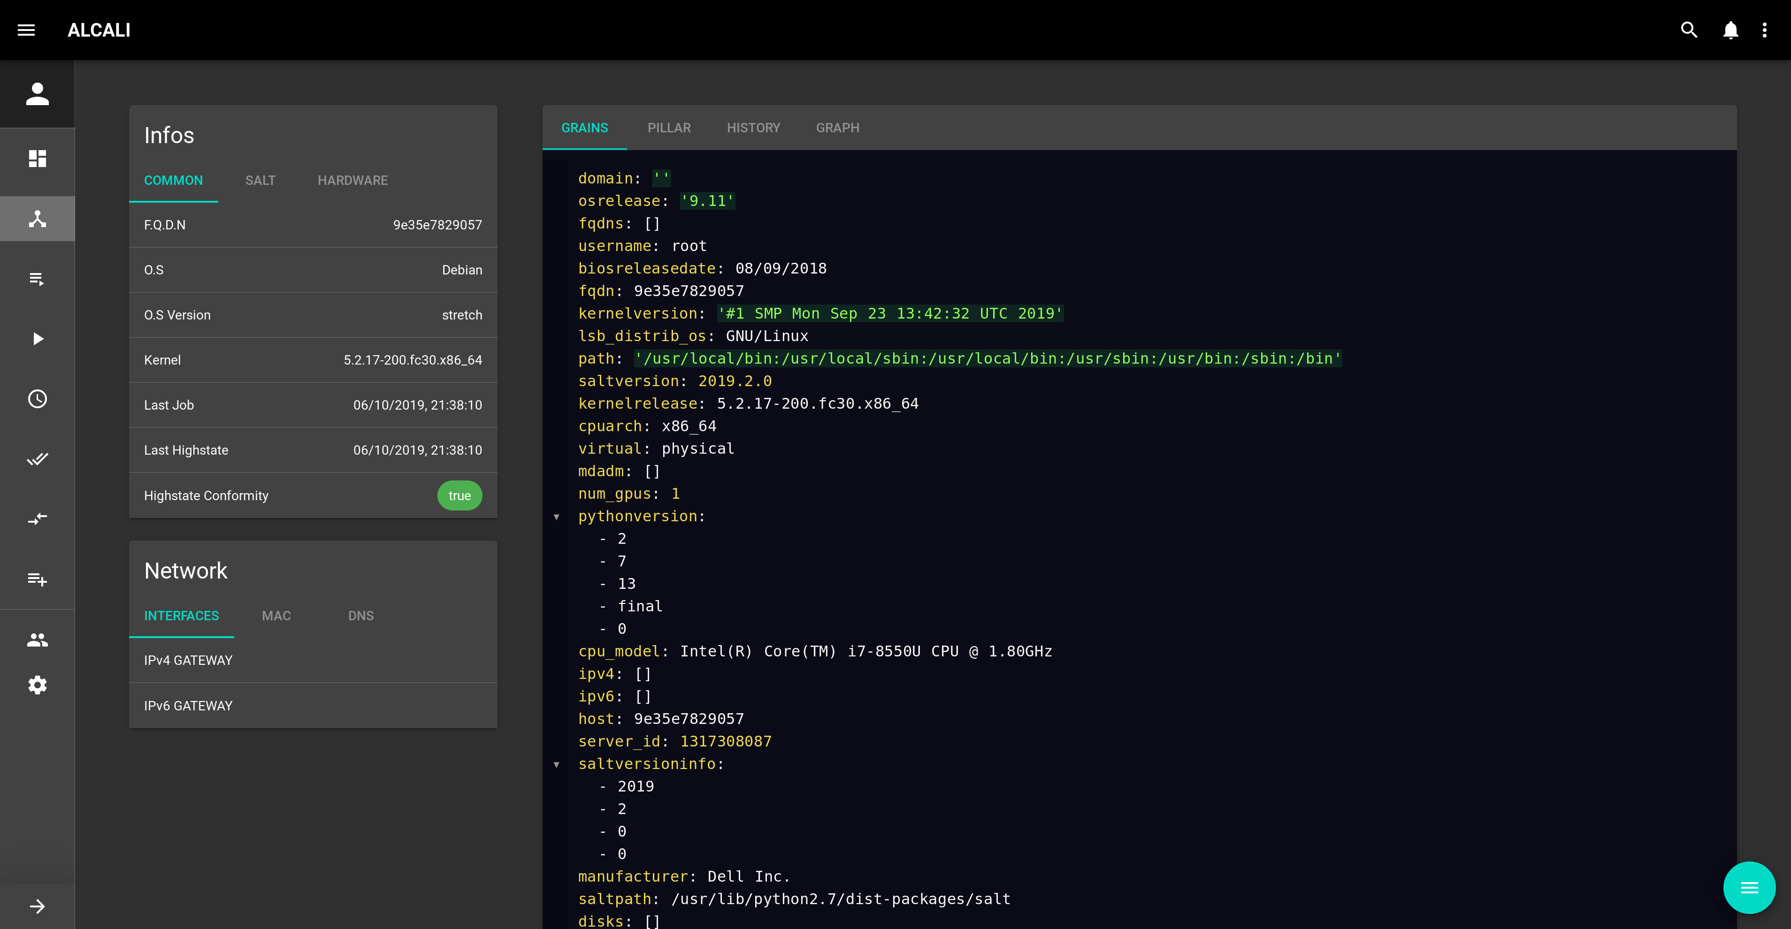Viewport: 1791px width, 929px height.
Task: Click the teal floating action button
Action: [x=1749, y=887]
